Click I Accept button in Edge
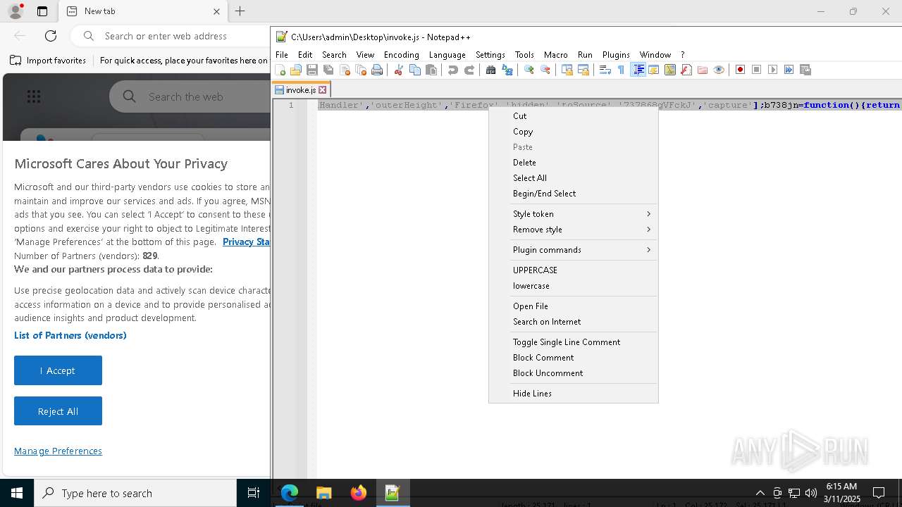Viewport: 902px width, 507px height. (x=58, y=370)
